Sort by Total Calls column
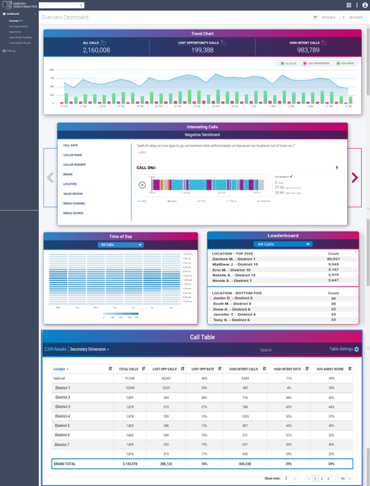This screenshot has width=370, height=486. coord(144,368)
